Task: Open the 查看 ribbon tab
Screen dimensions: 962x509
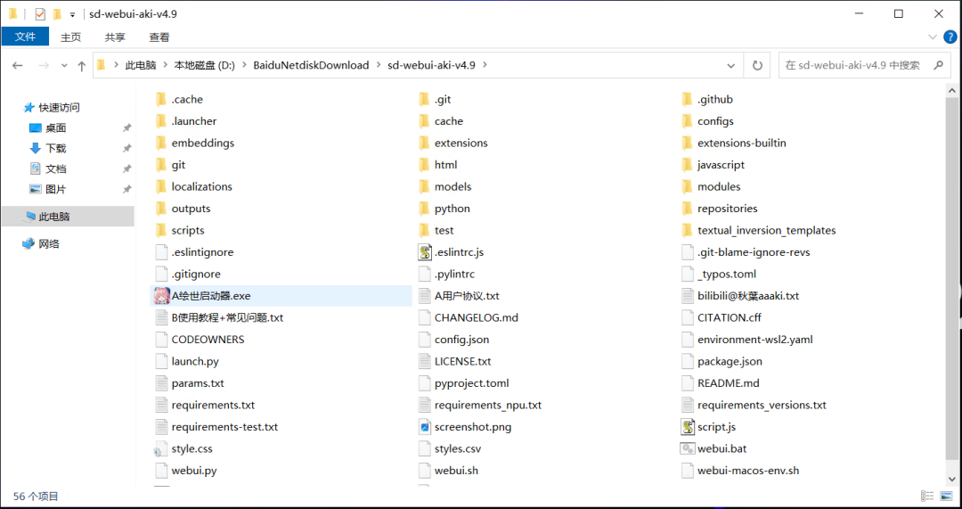Action: click(159, 37)
